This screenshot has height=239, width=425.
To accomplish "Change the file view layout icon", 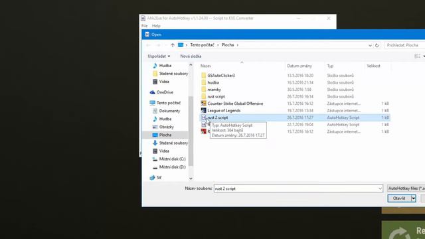I will pos(417,56).
